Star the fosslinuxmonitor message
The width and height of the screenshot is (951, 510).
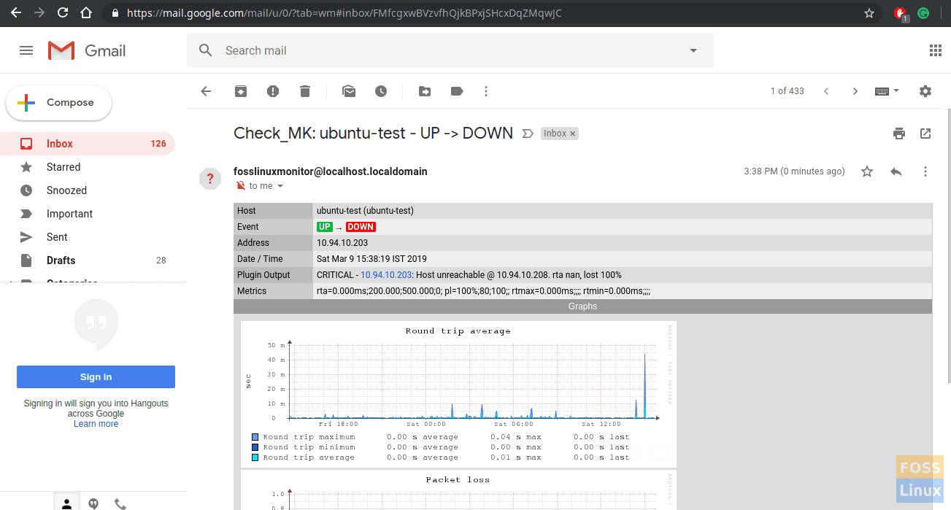867,171
